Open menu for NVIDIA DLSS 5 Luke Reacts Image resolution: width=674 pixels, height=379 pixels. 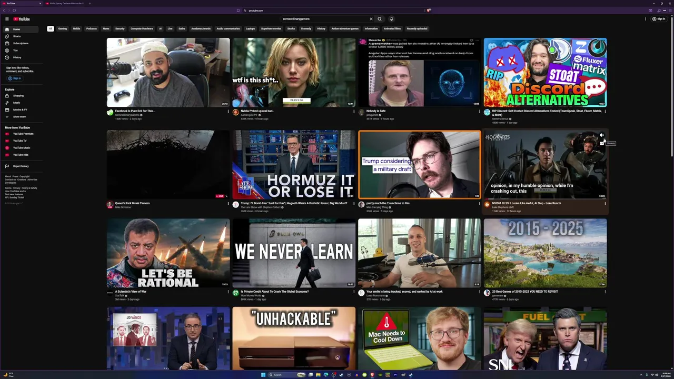tap(605, 203)
